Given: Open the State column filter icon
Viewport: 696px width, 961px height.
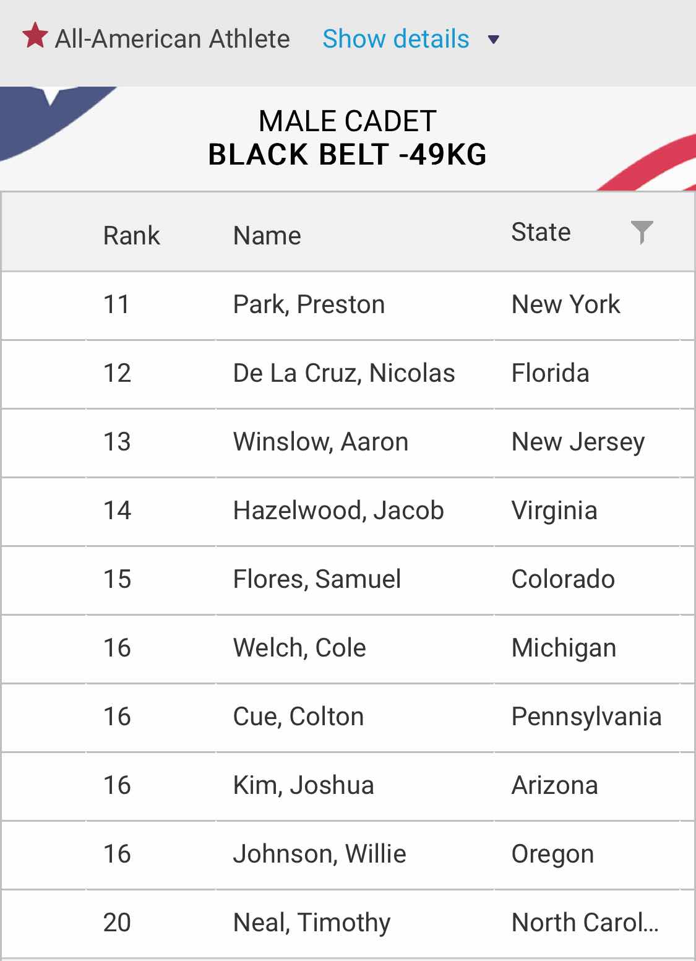Looking at the screenshot, I should (642, 233).
